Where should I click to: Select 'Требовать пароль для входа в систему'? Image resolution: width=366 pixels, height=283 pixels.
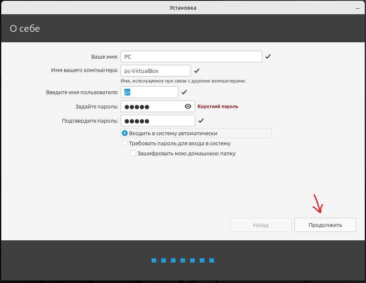point(125,143)
